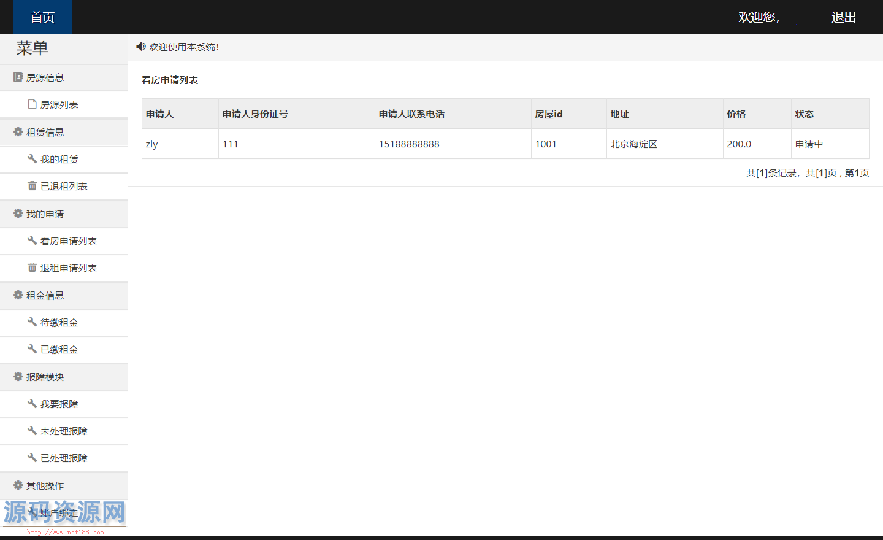Click the 申请人身份证号 column header
This screenshot has height=540, width=883.
297,114
